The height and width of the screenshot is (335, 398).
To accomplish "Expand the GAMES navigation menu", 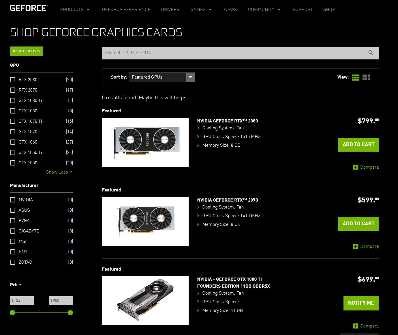I will (201, 10).
